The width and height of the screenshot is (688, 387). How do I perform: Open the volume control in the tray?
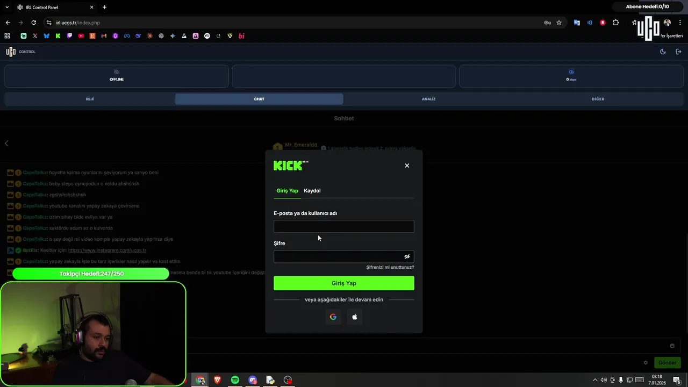coord(604,380)
